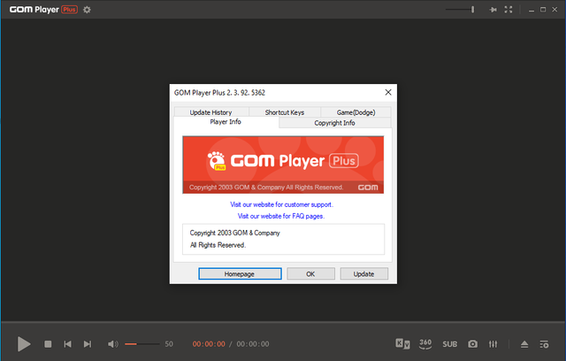
Task: Stop playback with the Stop button
Action: click(48, 344)
